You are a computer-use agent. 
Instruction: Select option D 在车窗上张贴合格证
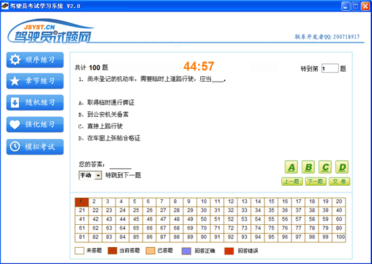(110, 138)
